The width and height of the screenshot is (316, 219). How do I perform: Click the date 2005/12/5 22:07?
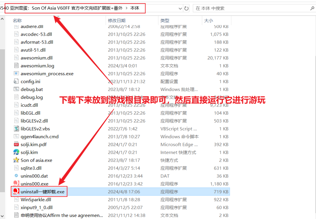click(x=125, y=208)
